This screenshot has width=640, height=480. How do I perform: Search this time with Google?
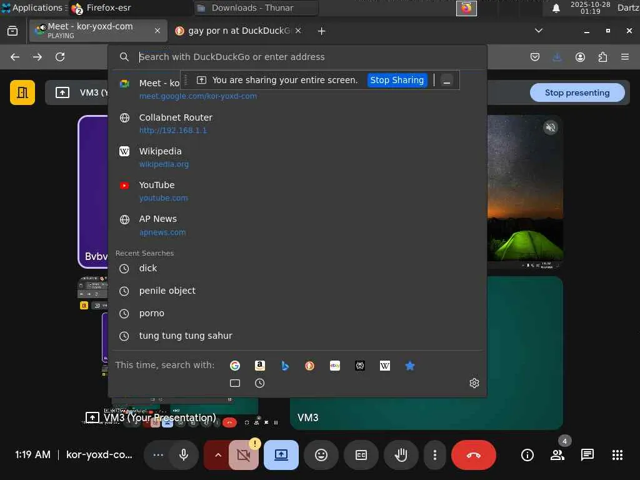(x=235, y=366)
